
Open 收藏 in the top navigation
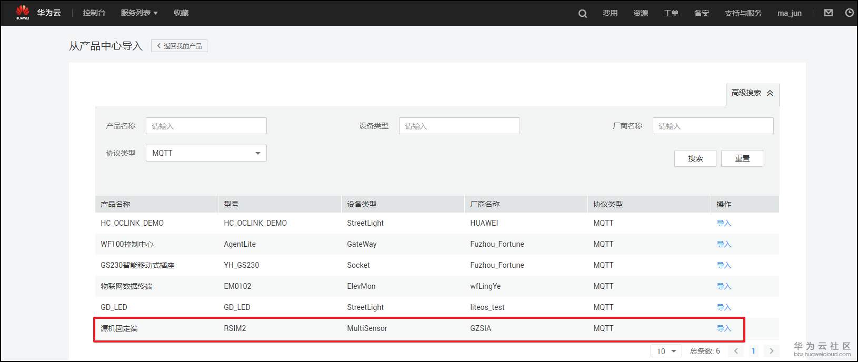pos(181,13)
